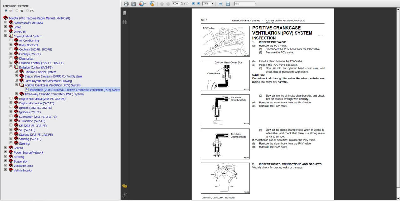Screen dimensions: 400x201
Task: Open Parts Layout and Schematic Drawing
Action: tap(48, 81)
